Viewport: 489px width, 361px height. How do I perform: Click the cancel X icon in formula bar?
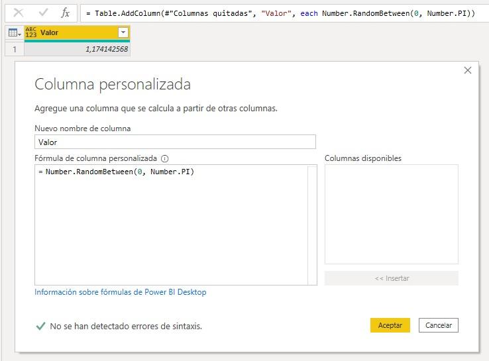click(18, 13)
